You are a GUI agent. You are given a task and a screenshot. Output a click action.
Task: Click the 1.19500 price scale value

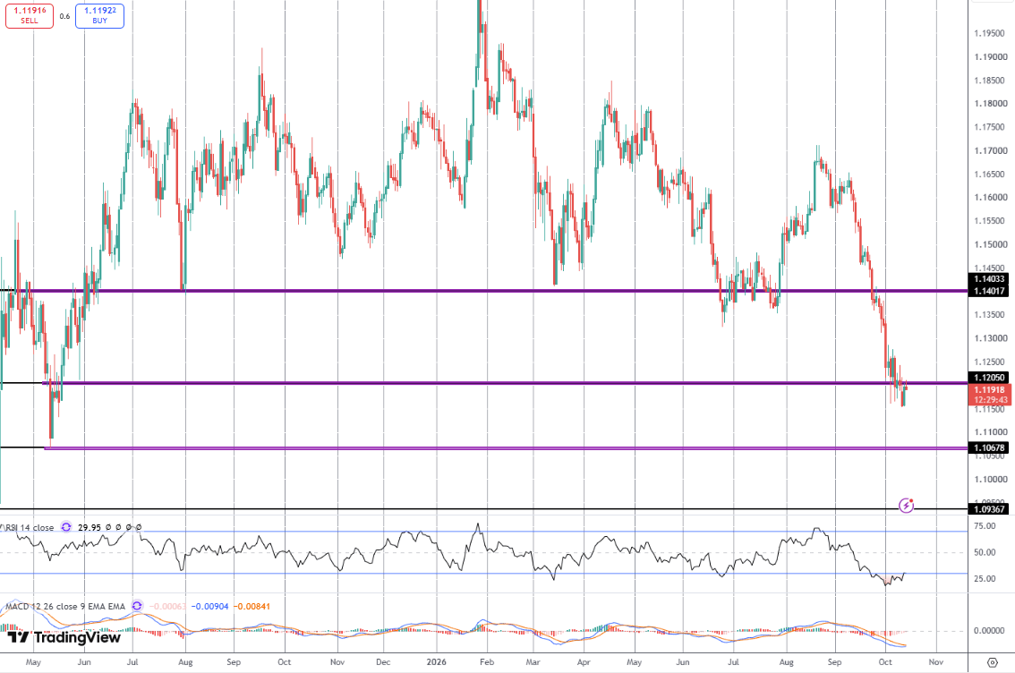(991, 33)
